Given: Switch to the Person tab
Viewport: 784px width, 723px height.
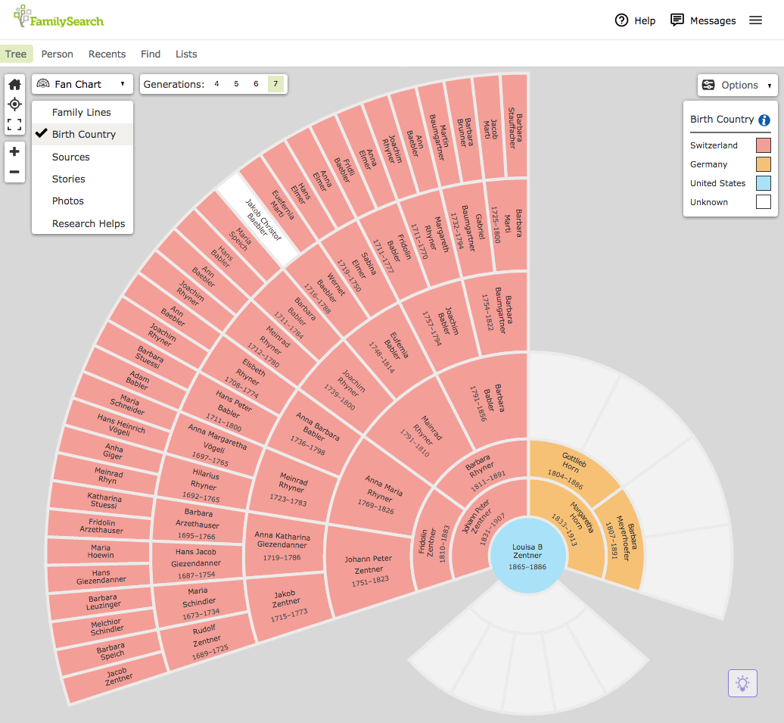Looking at the screenshot, I should (58, 54).
